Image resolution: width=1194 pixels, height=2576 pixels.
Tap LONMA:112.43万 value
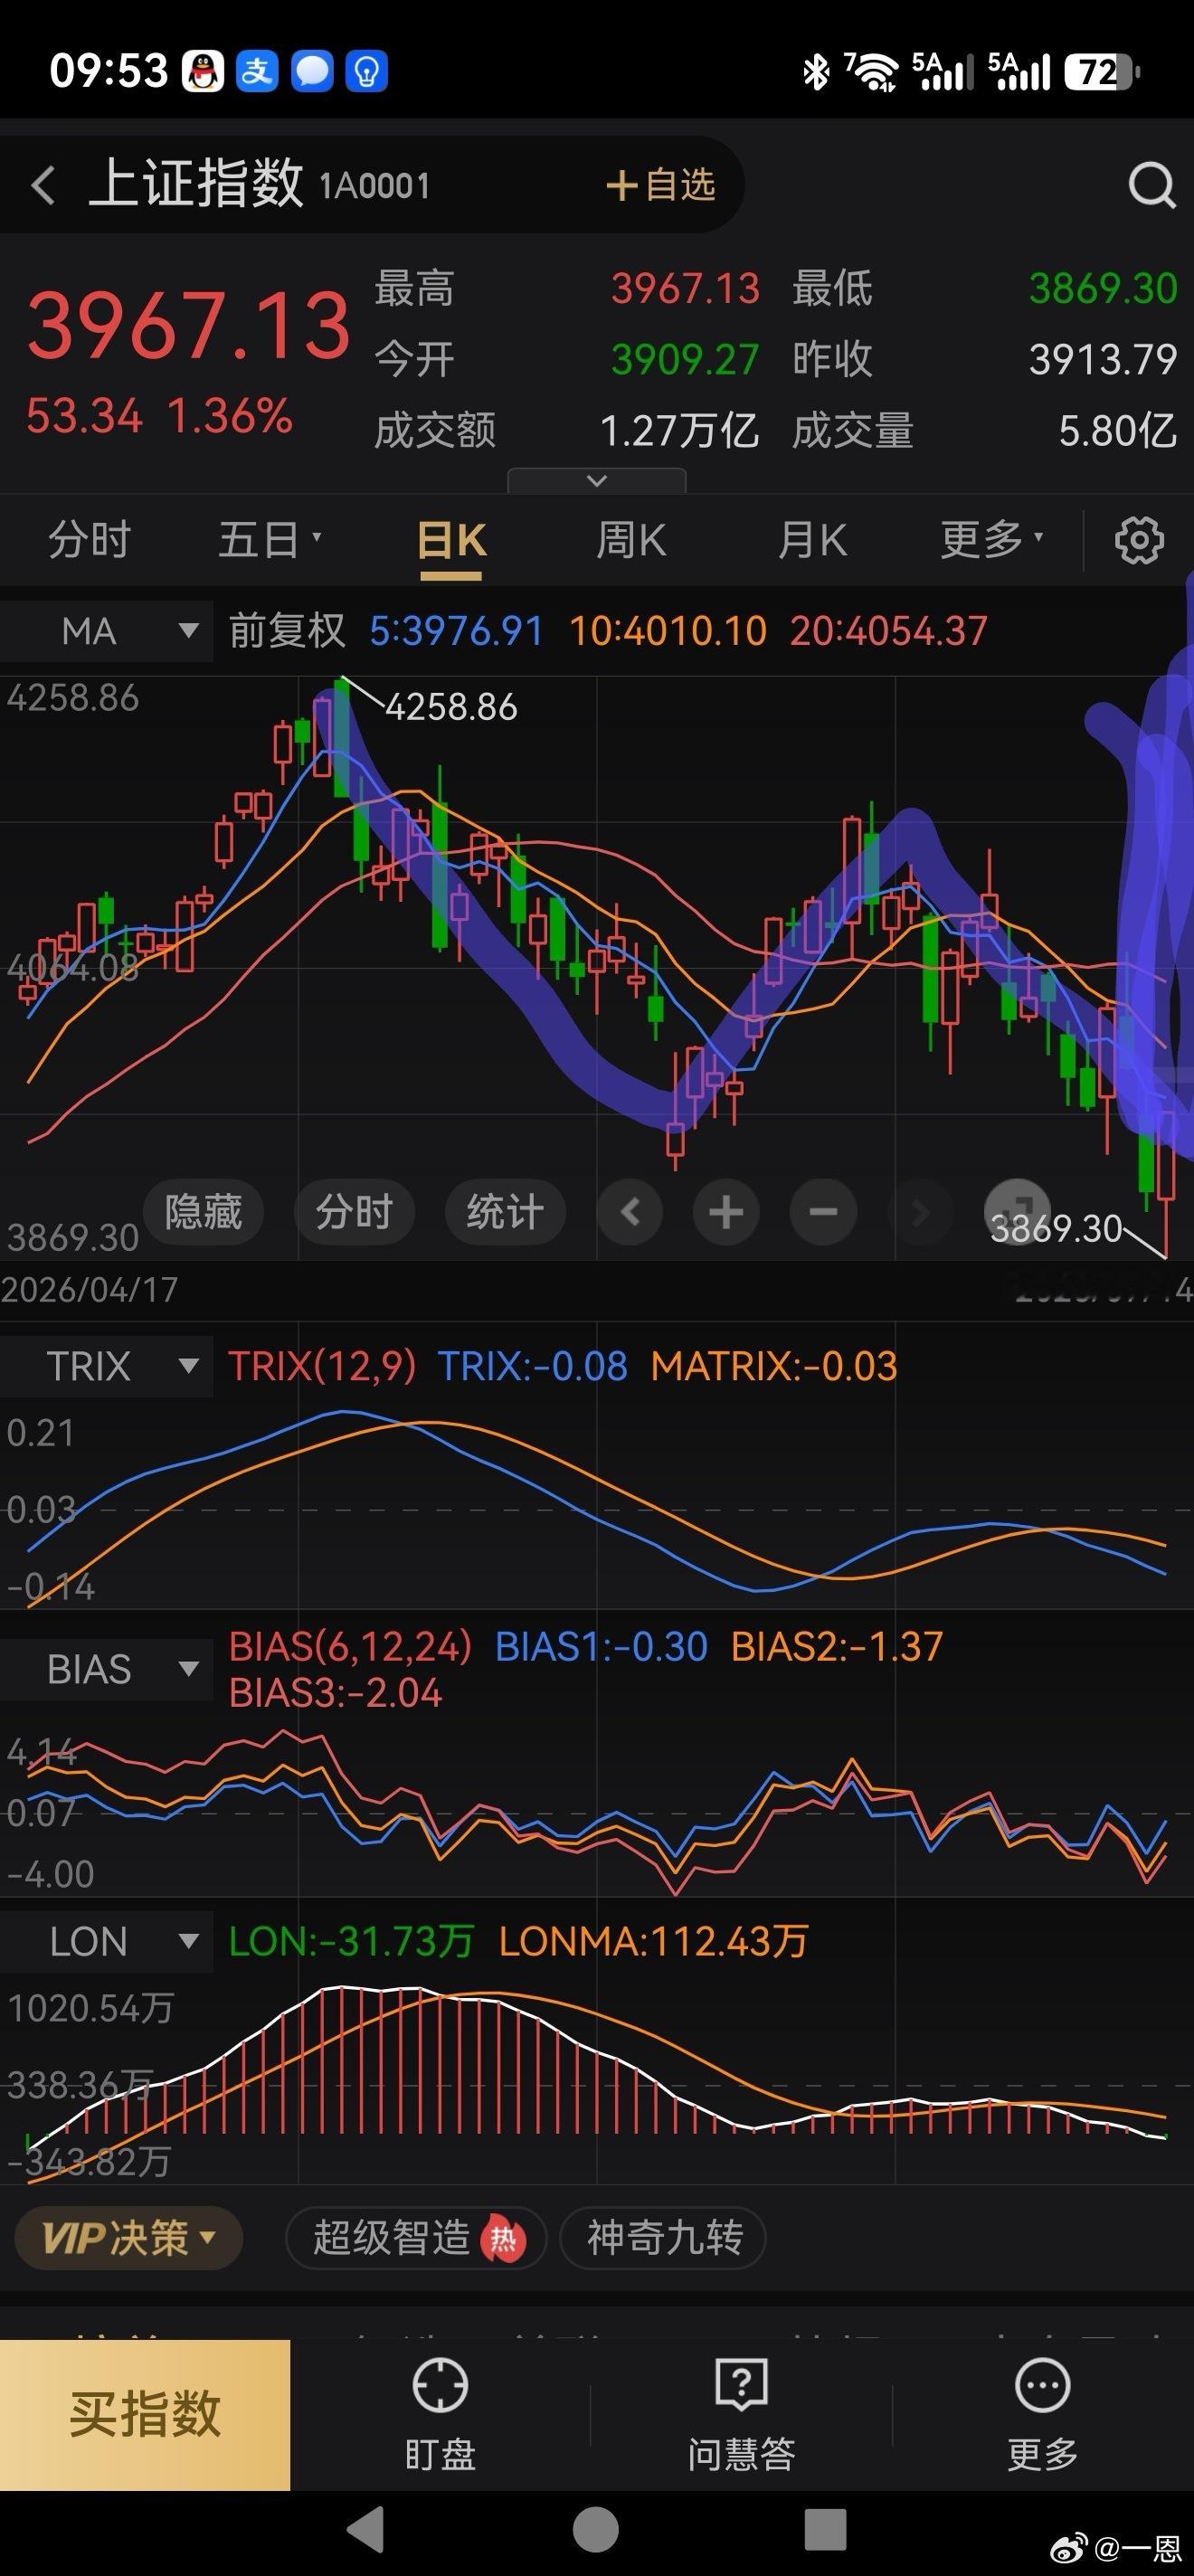(653, 1941)
